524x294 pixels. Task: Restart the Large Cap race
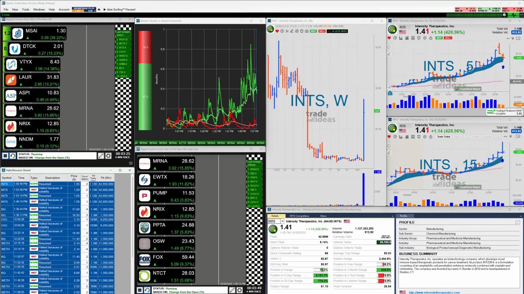point(147,290)
